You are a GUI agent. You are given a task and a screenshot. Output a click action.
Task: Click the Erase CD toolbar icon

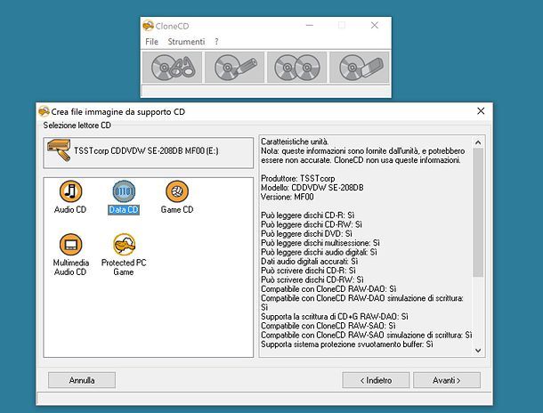pos(359,68)
